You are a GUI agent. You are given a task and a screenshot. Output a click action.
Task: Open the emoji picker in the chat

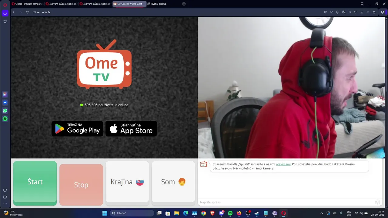[377, 202]
